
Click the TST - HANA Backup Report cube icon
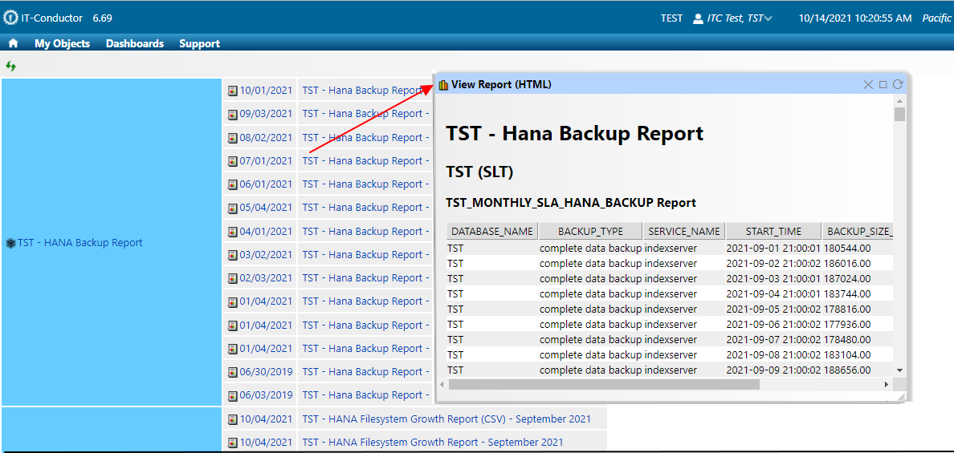[10, 243]
